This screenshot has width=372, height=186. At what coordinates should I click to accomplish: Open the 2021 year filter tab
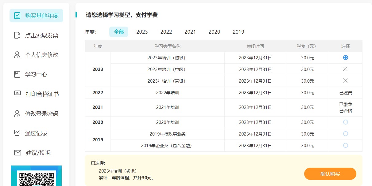pyautogui.click(x=190, y=32)
